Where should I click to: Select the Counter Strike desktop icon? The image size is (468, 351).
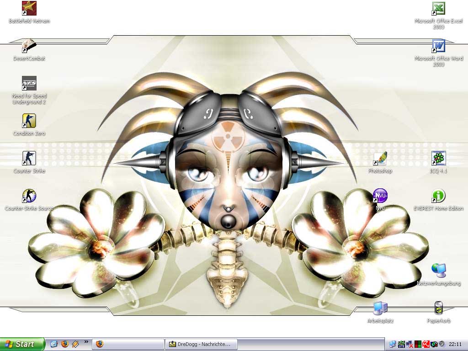pyautogui.click(x=29, y=162)
